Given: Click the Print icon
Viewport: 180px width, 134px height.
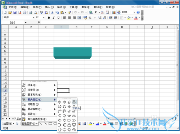Looking at the screenshot, I should tap(31, 12).
